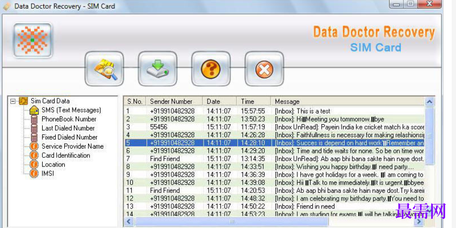Select 'celebrating my birthday party' message row
This screenshot has height=228, width=456.
click(274, 198)
